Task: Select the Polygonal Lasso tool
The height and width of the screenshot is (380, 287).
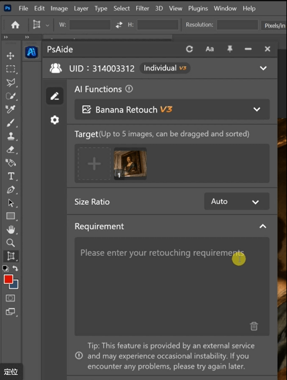Action: [10, 82]
